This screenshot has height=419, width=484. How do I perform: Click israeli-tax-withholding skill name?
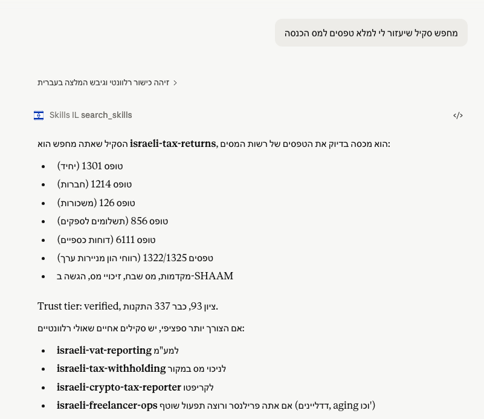point(111,368)
